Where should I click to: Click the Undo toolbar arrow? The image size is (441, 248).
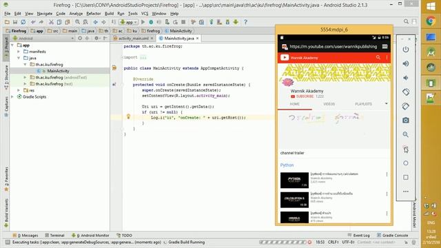33,22
